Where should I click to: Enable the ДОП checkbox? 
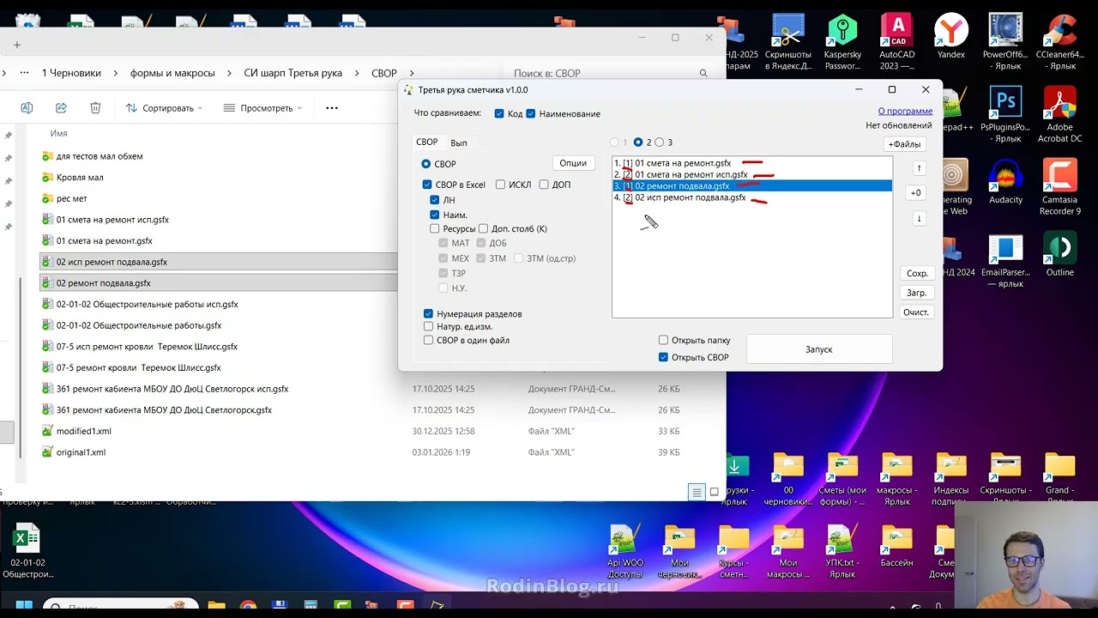coord(544,185)
